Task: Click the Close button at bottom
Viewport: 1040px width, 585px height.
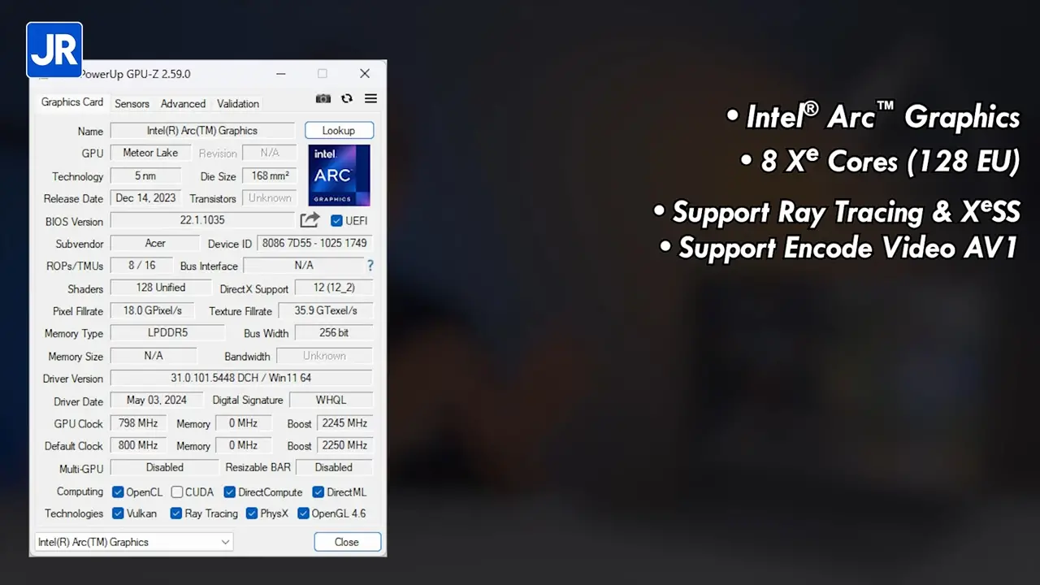Action: pyautogui.click(x=347, y=542)
